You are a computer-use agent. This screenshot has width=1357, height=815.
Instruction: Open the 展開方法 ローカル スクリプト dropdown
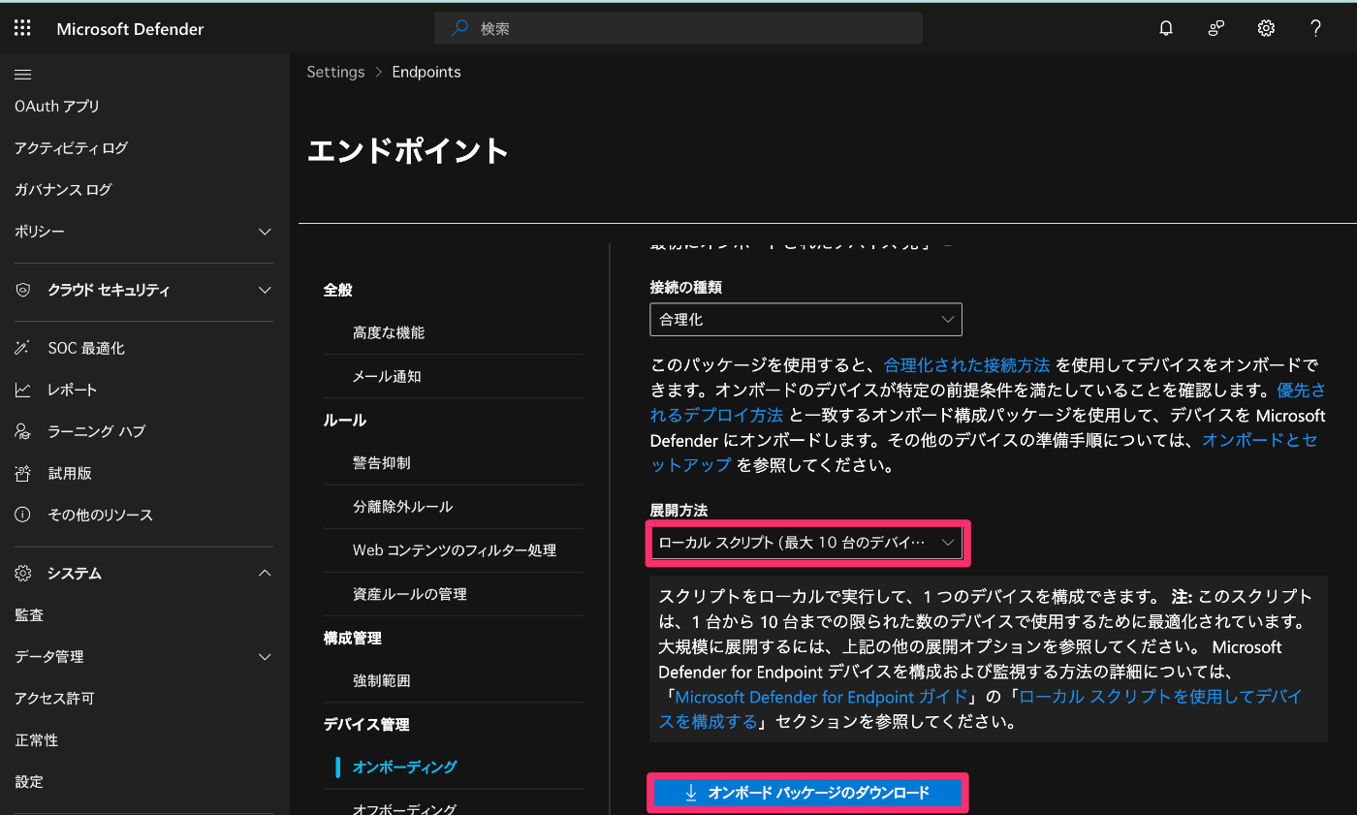coord(806,543)
